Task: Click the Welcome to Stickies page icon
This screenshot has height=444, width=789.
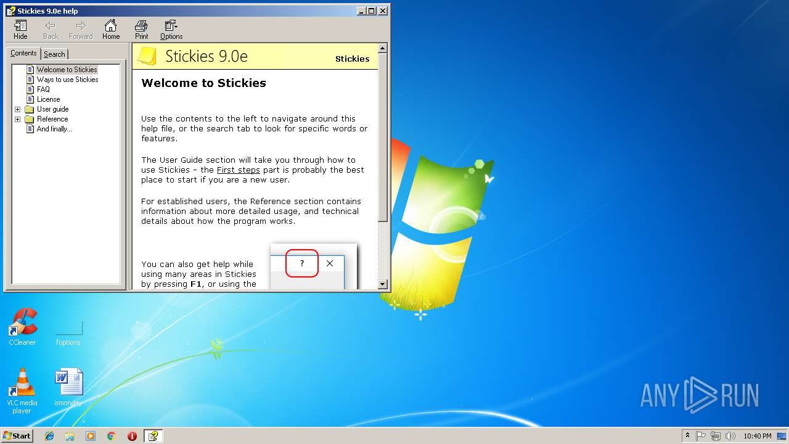Action: tap(30, 70)
